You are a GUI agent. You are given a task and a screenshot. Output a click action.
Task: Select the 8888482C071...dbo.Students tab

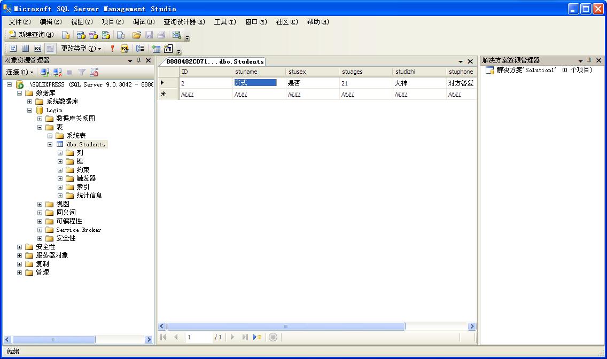click(215, 61)
